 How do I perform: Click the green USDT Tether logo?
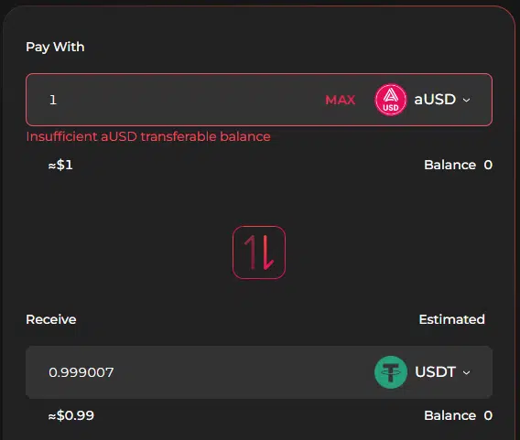[x=391, y=372]
